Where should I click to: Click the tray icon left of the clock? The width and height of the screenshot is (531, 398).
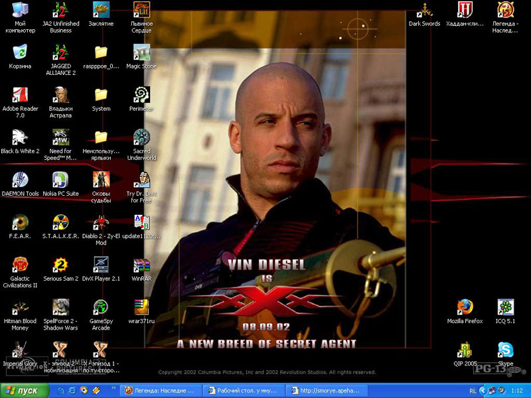502,391
